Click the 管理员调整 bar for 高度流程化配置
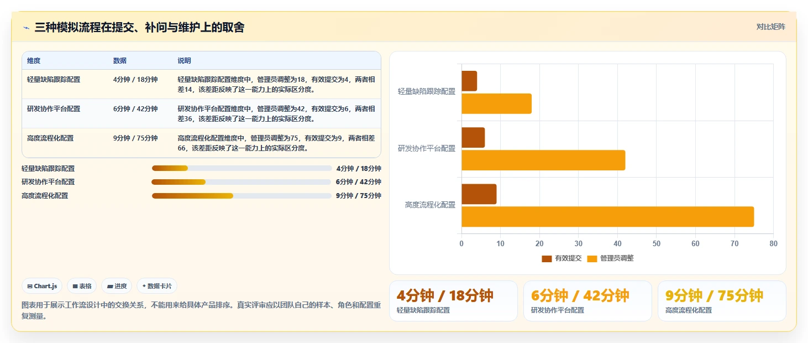Screen dimensions: 808x343 point(607,217)
